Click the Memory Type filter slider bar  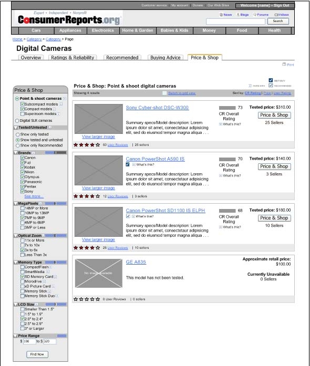tap(56, 263)
